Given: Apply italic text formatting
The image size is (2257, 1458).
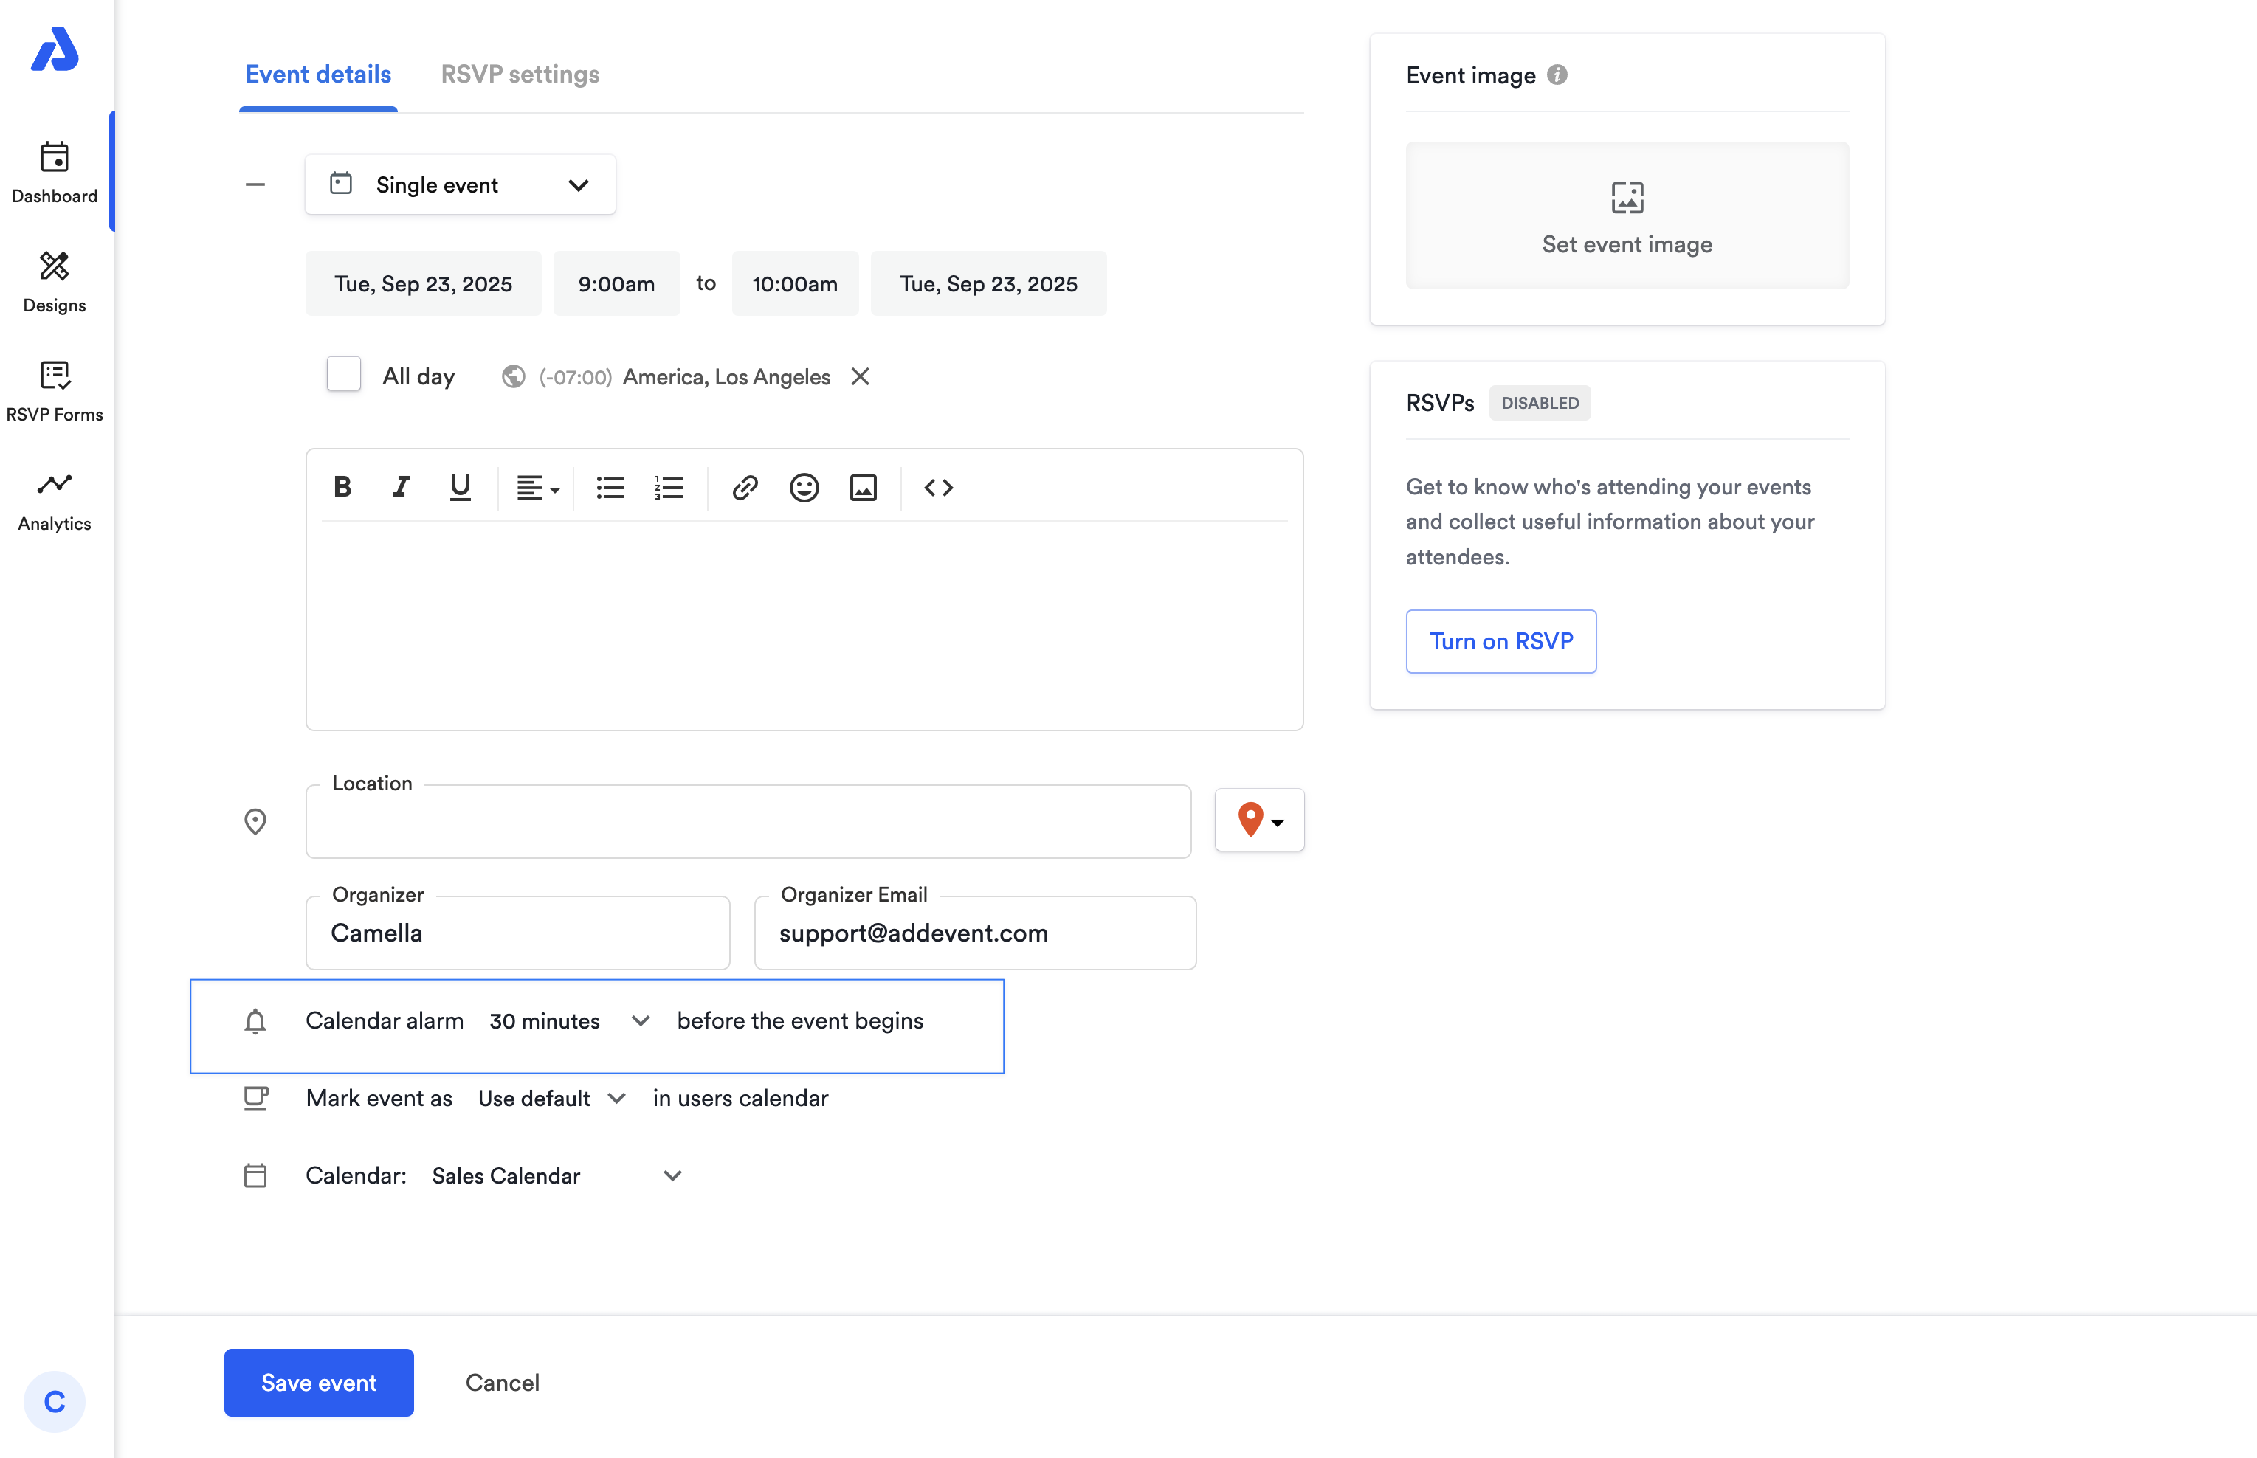Looking at the screenshot, I should (x=402, y=488).
